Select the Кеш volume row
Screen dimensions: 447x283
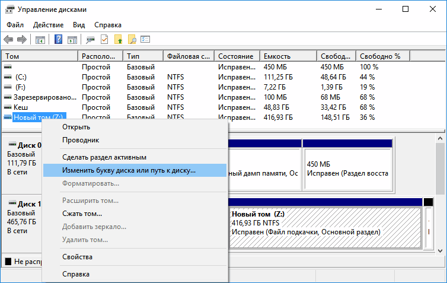point(21,107)
